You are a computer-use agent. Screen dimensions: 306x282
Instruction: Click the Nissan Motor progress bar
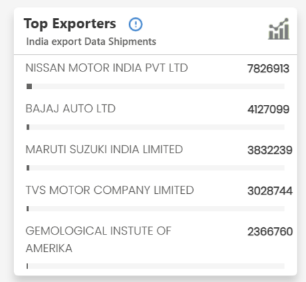pos(156,86)
